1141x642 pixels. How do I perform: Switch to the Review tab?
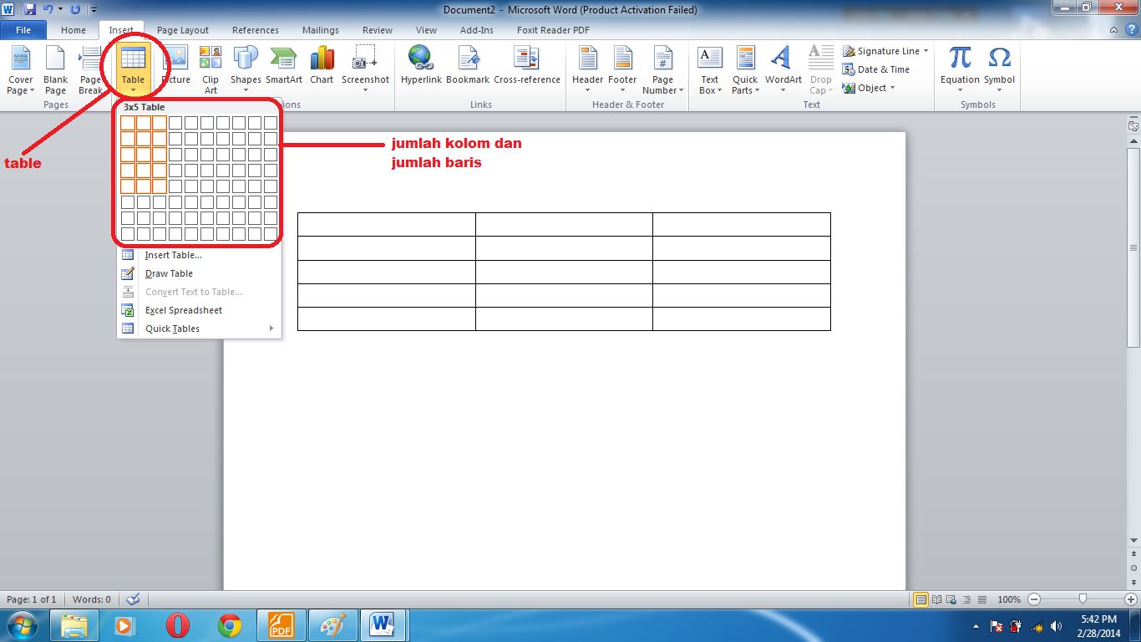378,30
